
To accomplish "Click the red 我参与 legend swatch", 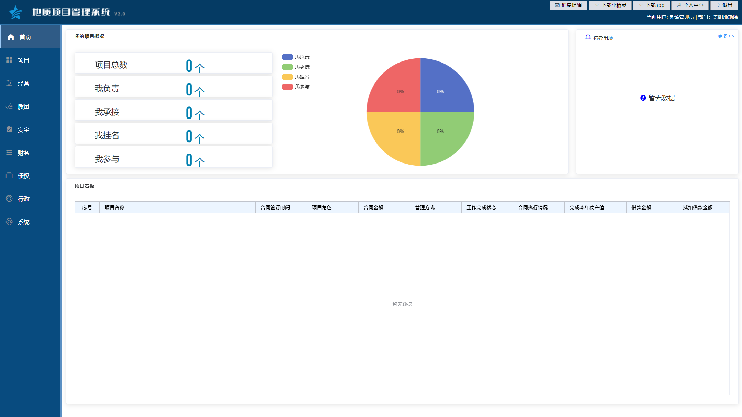I will click(287, 87).
